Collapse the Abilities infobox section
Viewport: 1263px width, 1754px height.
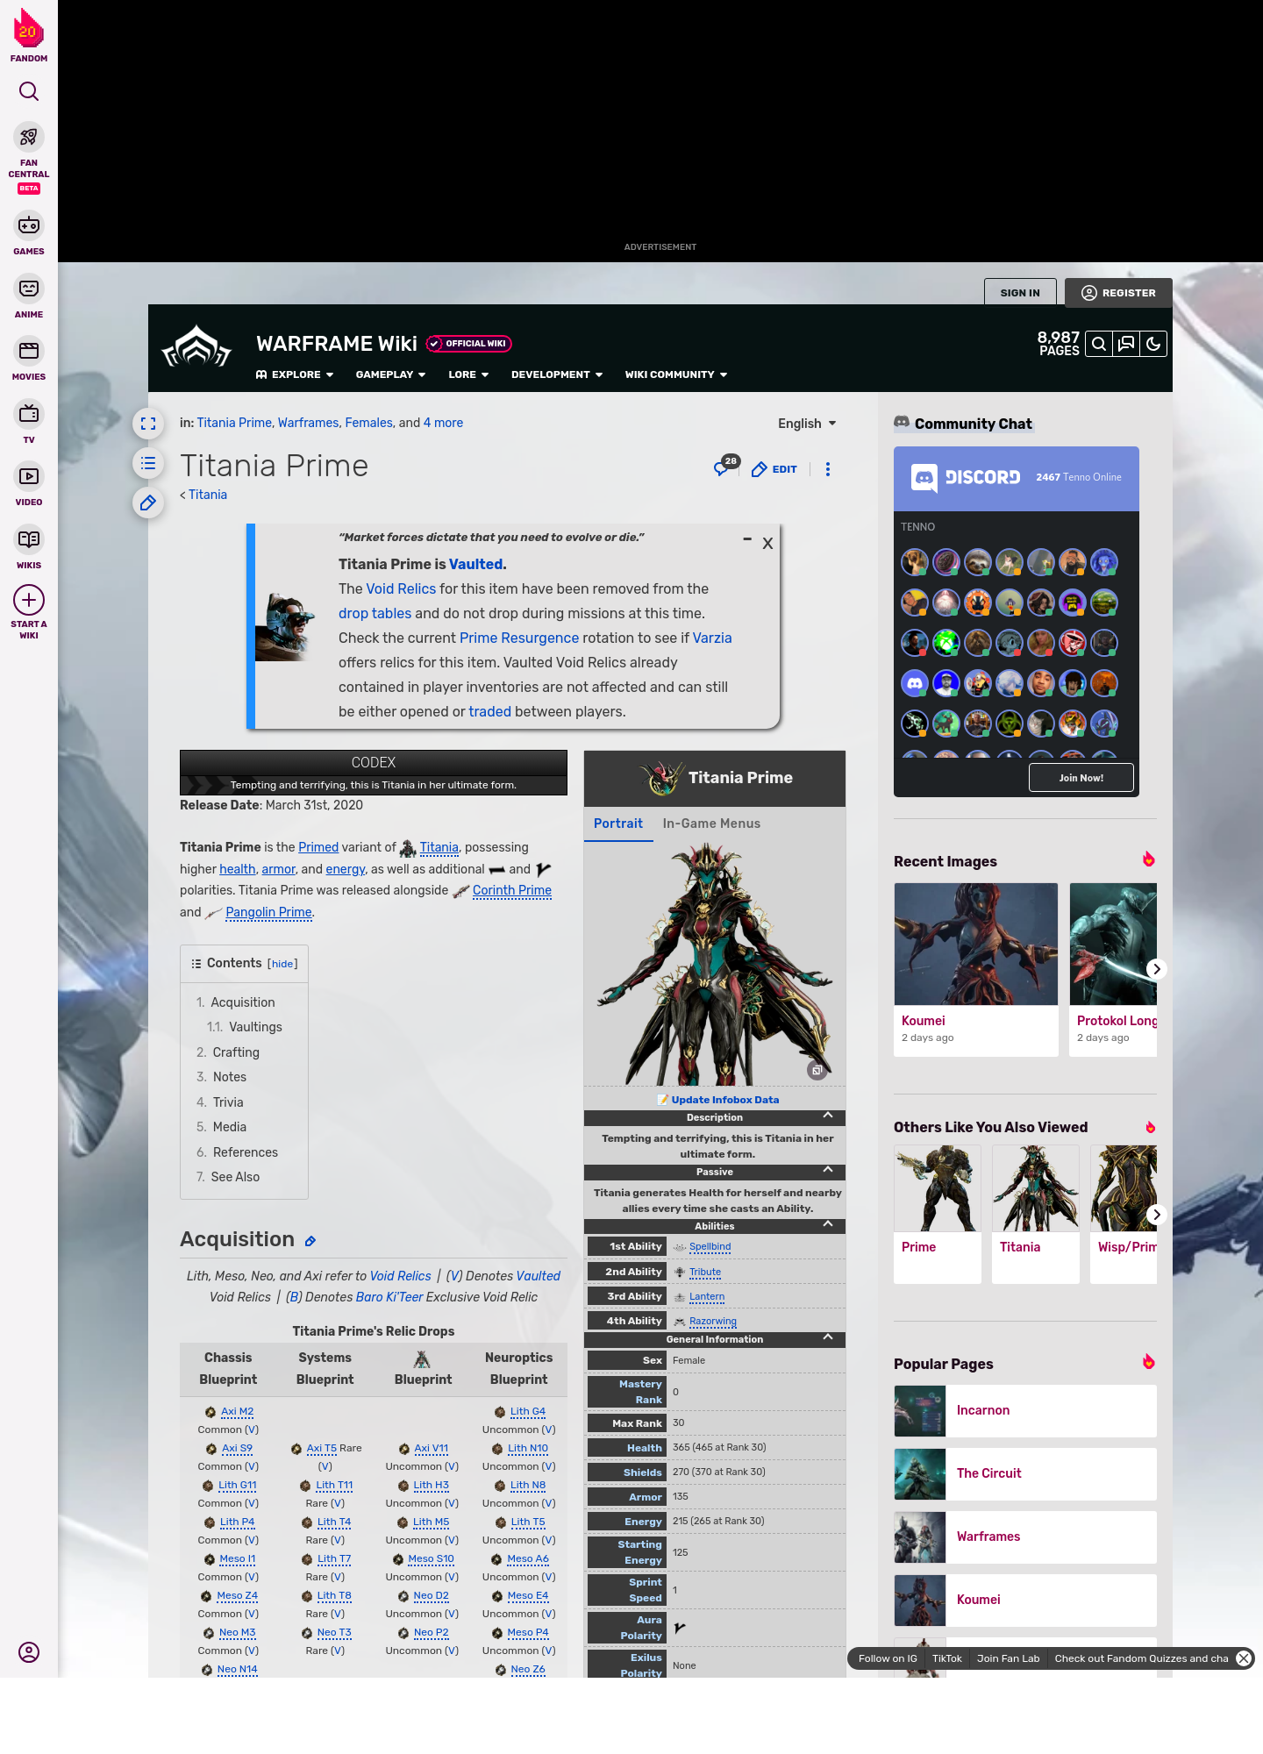pos(828,1224)
